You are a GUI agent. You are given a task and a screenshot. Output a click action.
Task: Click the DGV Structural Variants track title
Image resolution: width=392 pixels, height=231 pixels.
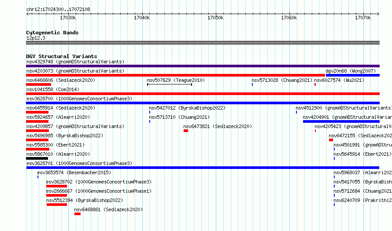click(62, 56)
